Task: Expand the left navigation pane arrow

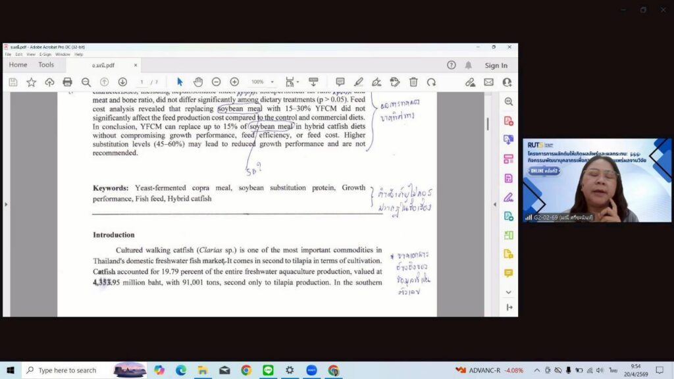Action: pyautogui.click(x=7, y=204)
